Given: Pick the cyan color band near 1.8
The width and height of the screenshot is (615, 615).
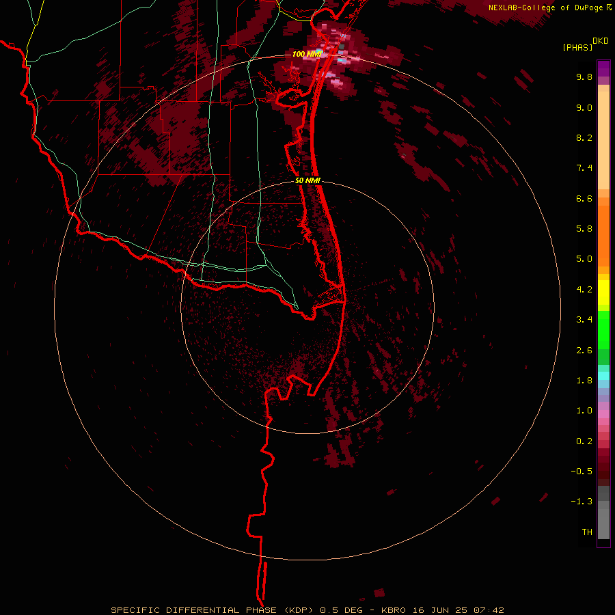Looking at the screenshot, I should pyautogui.click(x=603, y=375).
